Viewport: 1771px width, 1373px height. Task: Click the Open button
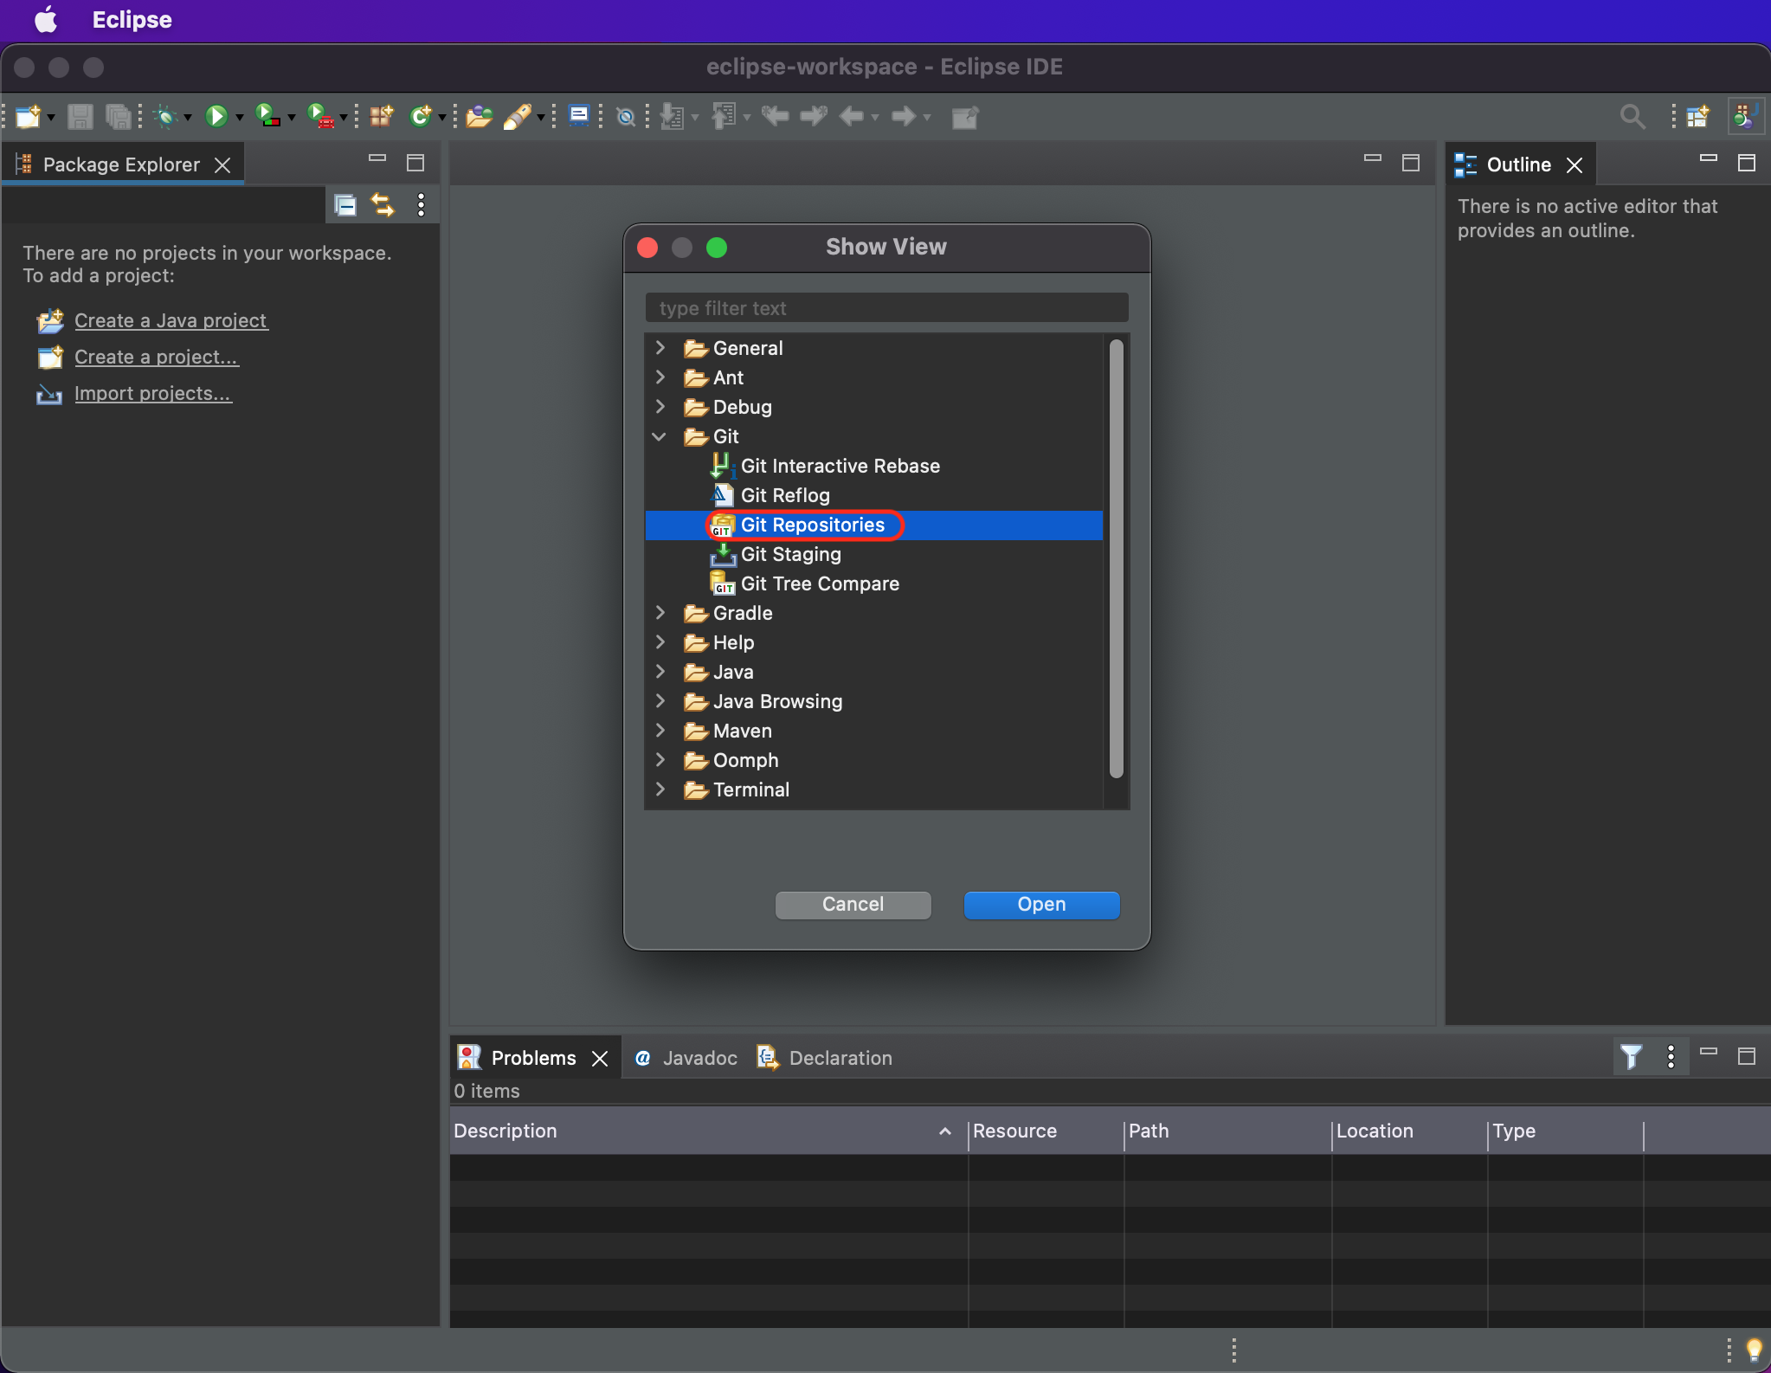1041,905
